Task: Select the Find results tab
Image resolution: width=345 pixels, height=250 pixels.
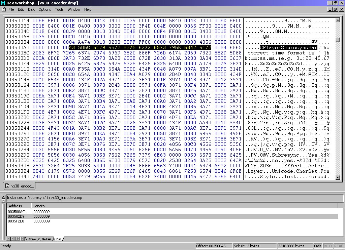Action: click(x=59, y=239)
